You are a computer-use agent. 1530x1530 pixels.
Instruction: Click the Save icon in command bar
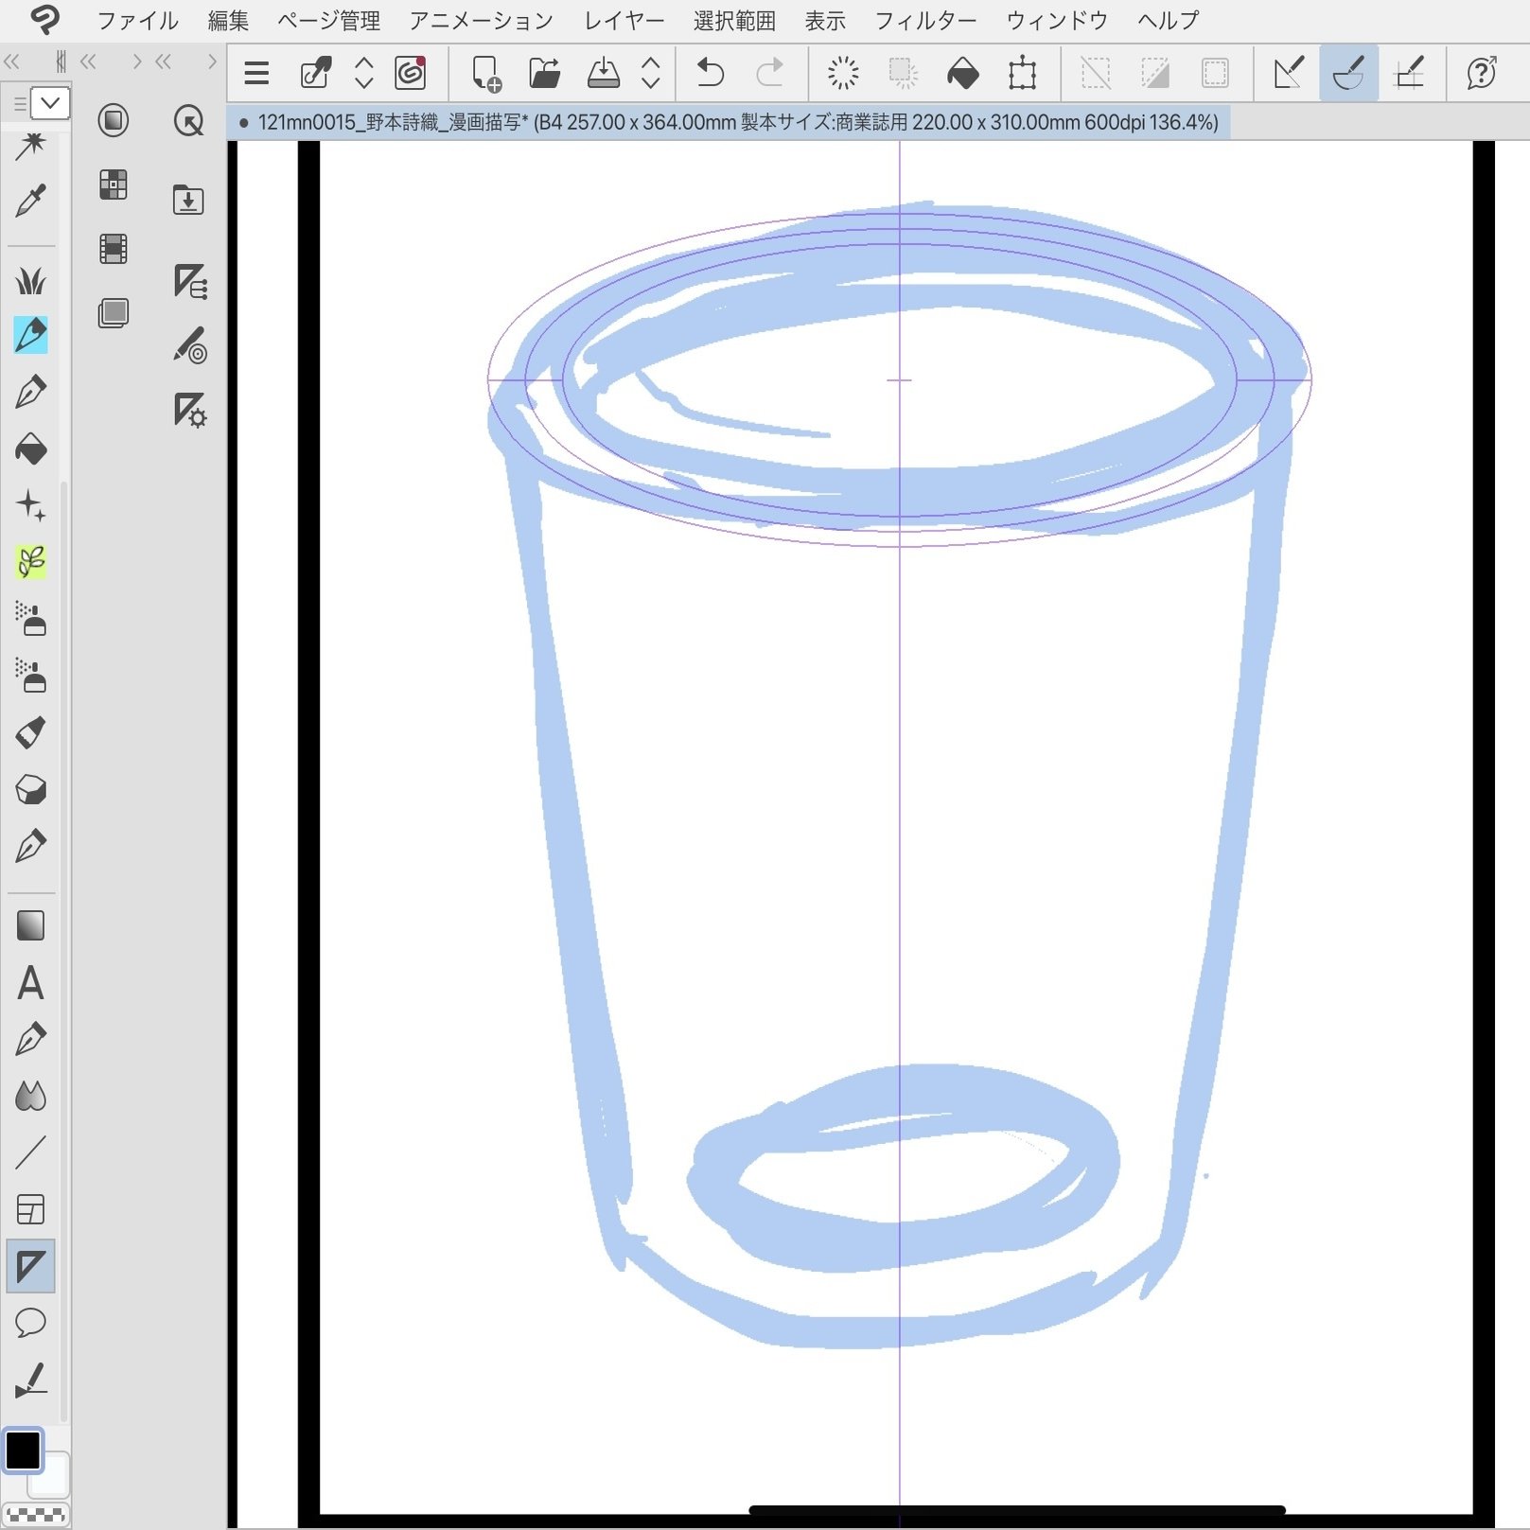603,73
